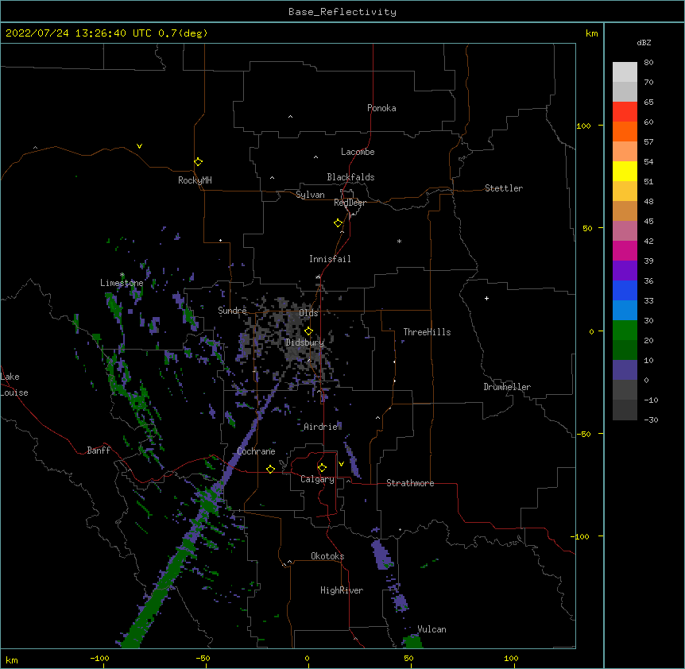Image resolution: width=685 pixels, height=669 pixels.
Task: Click the km unit label at bottom-left
Action: (12, 660)
